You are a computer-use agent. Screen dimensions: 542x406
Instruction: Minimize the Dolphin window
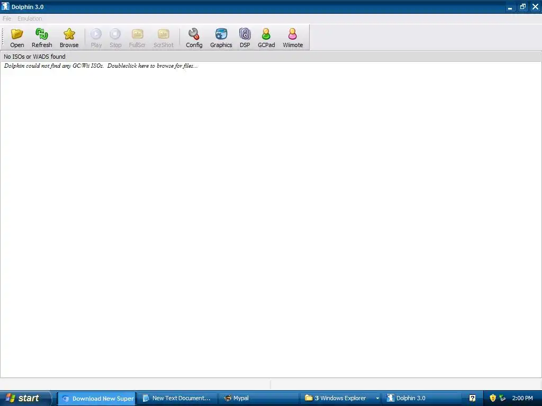tap(510, 7)
